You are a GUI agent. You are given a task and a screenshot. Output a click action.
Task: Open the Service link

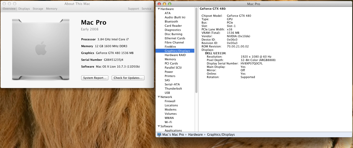(x=146, y=9)
